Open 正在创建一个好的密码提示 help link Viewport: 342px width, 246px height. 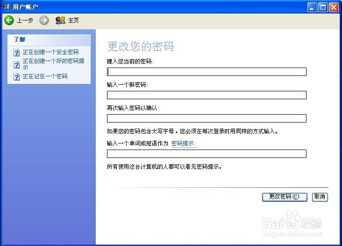coord(53,64)
